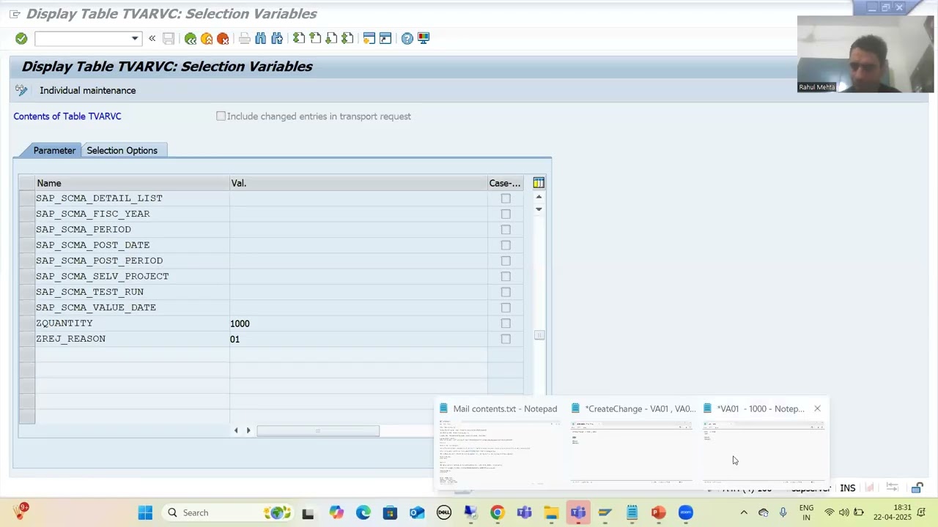
Task: Click the table scroll up arrow
Action: [x=539, y=197]
